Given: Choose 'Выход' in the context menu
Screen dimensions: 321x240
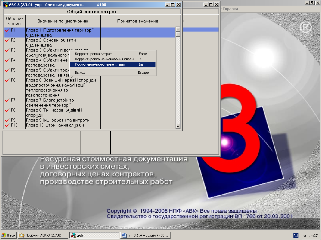Looking at the screenshot, I should [113, 72].
